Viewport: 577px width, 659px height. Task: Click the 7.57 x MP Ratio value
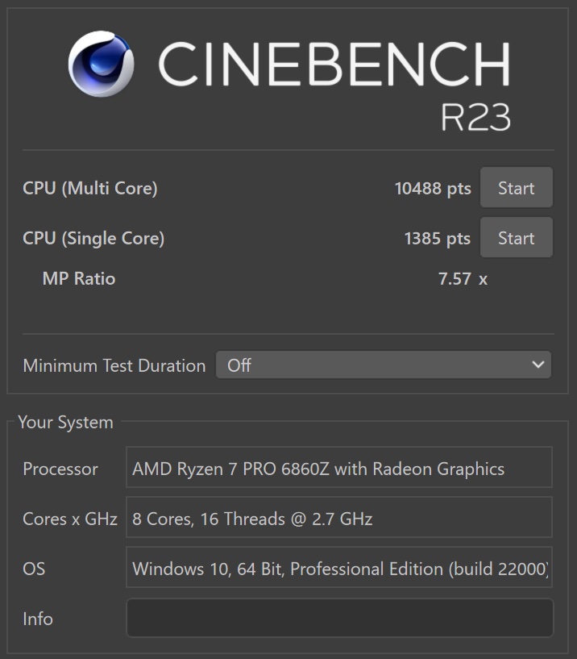click(x=463, y=279)
